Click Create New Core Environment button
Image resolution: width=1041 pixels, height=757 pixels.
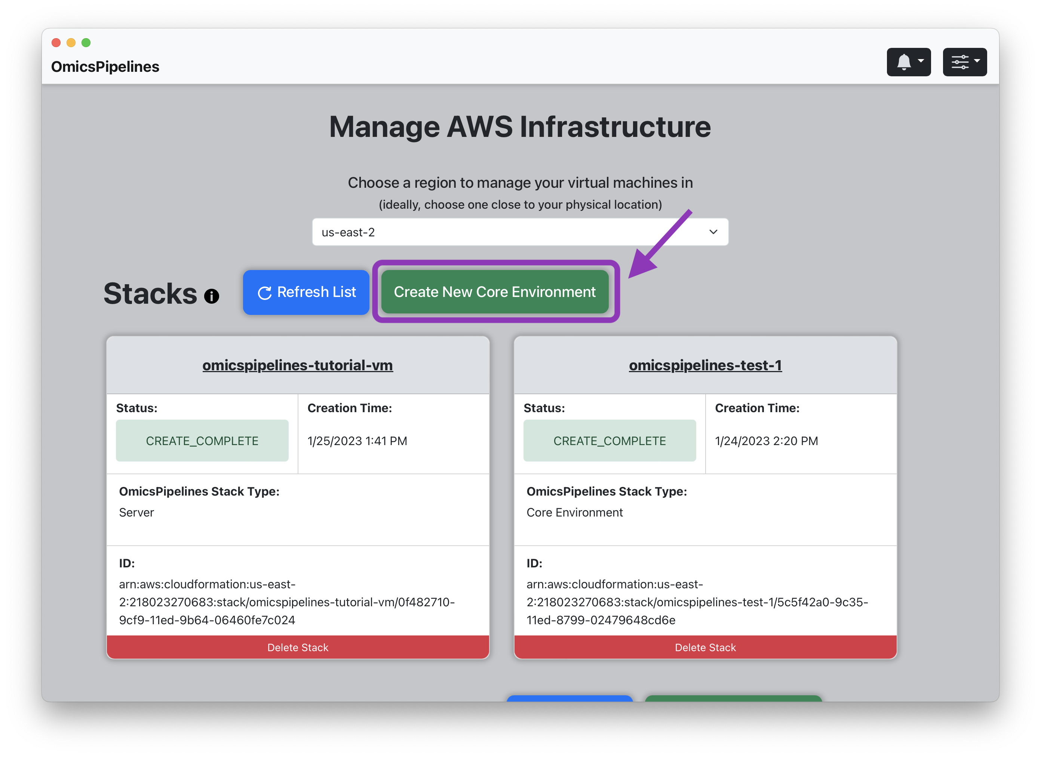(495, 292)
